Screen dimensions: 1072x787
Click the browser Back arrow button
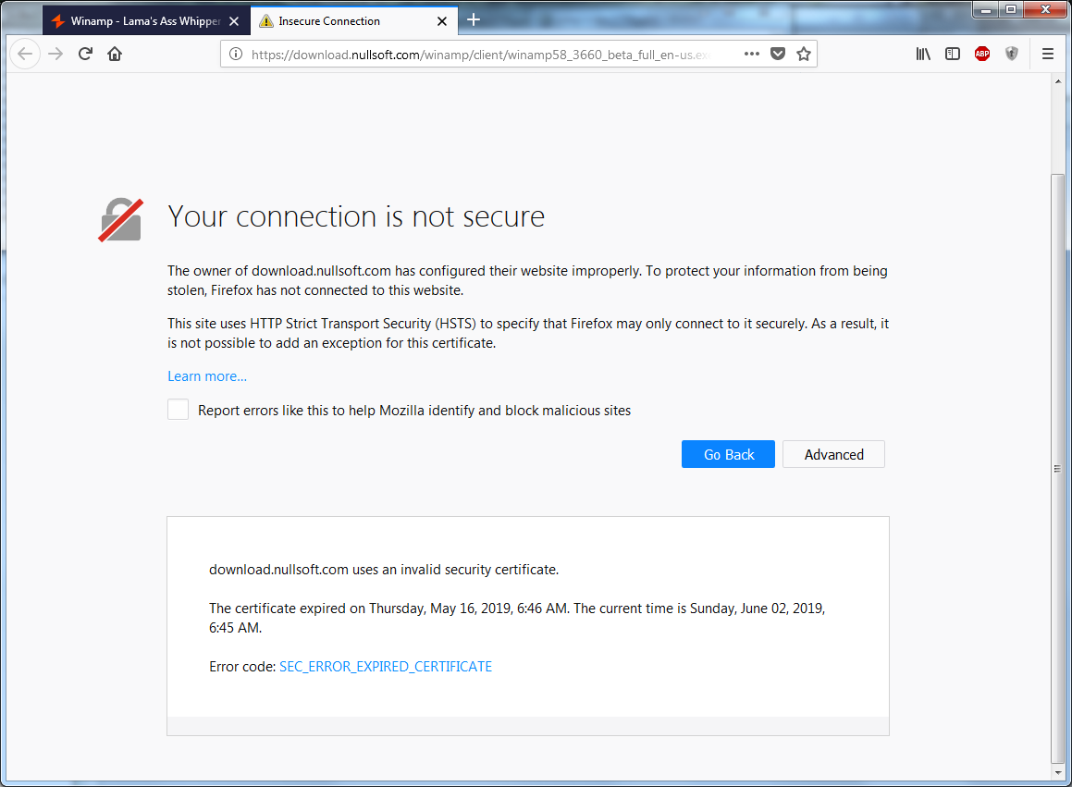click(25, 54)
